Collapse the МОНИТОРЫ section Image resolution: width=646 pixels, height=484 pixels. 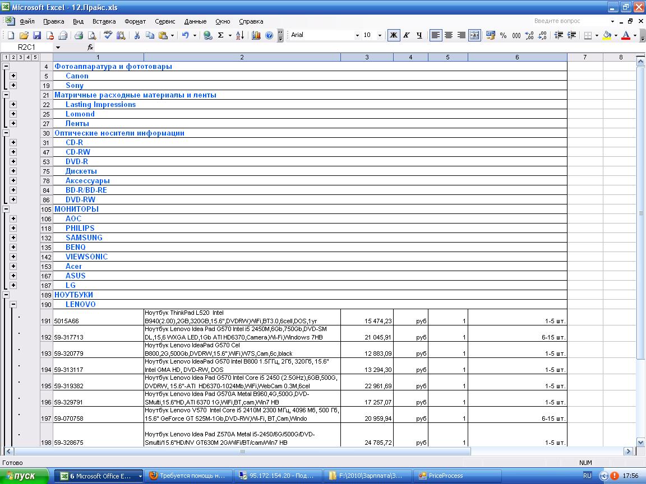pyautogui.click(x=6, y=209)
